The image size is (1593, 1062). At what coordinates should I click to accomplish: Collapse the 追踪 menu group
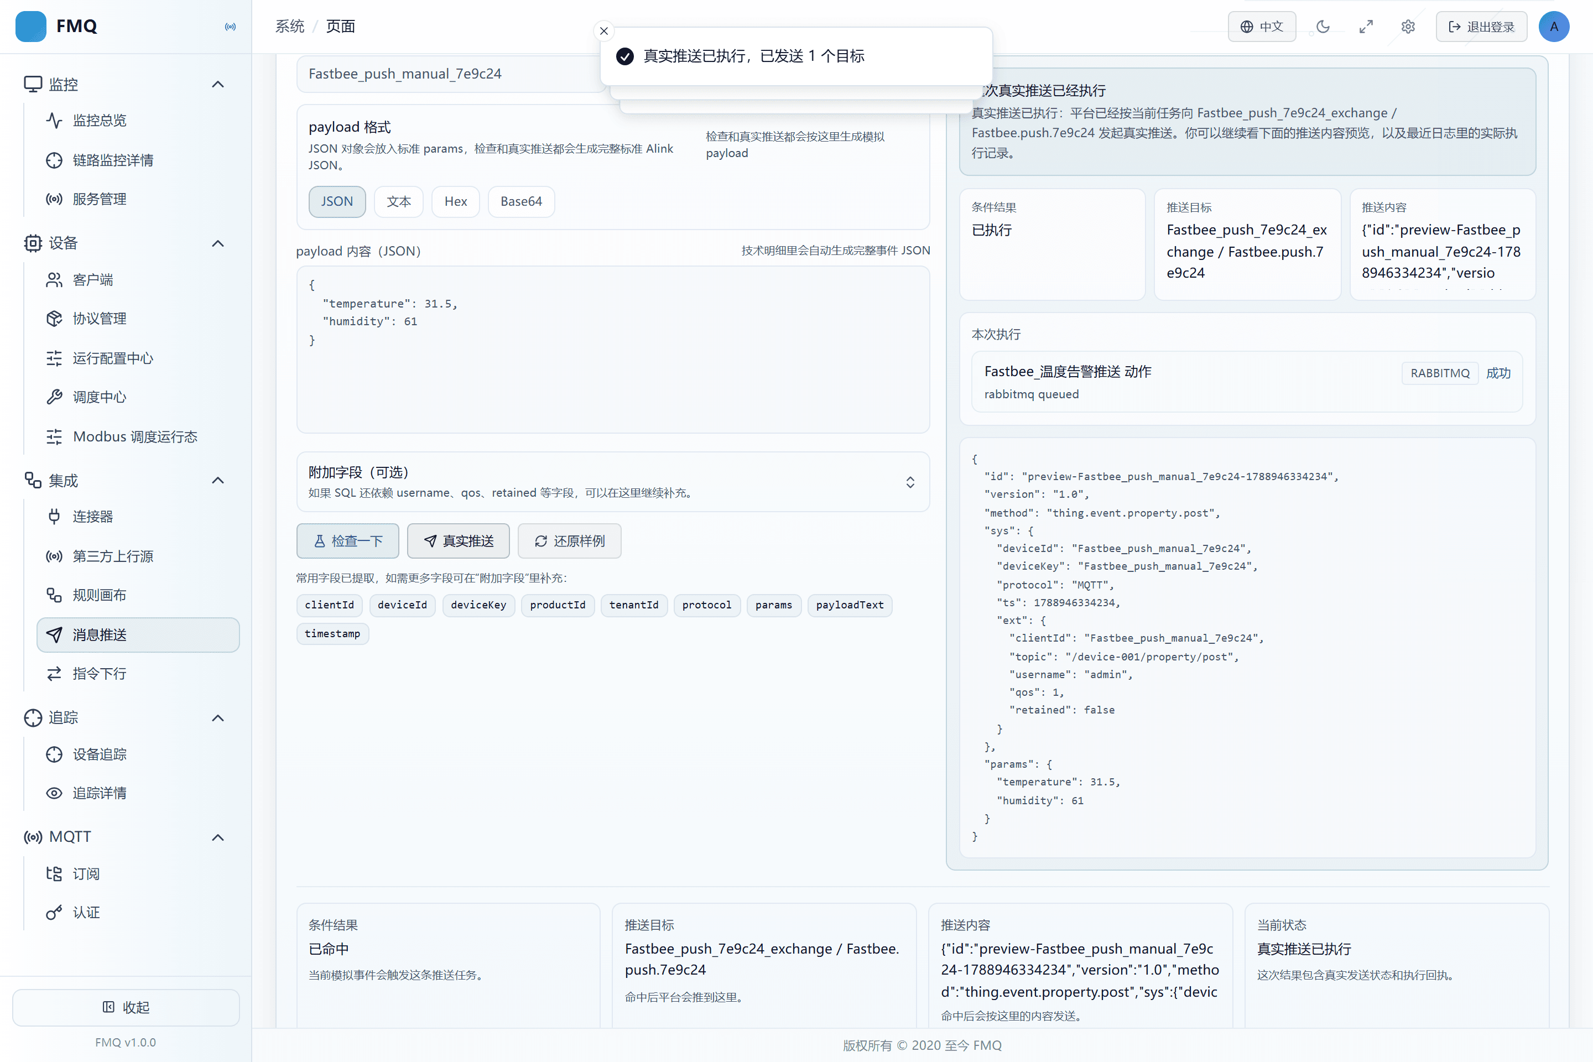coord(217,718)
